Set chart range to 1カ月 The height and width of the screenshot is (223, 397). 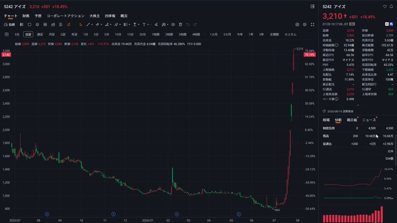pyautogui.click(x=214, y=34)
